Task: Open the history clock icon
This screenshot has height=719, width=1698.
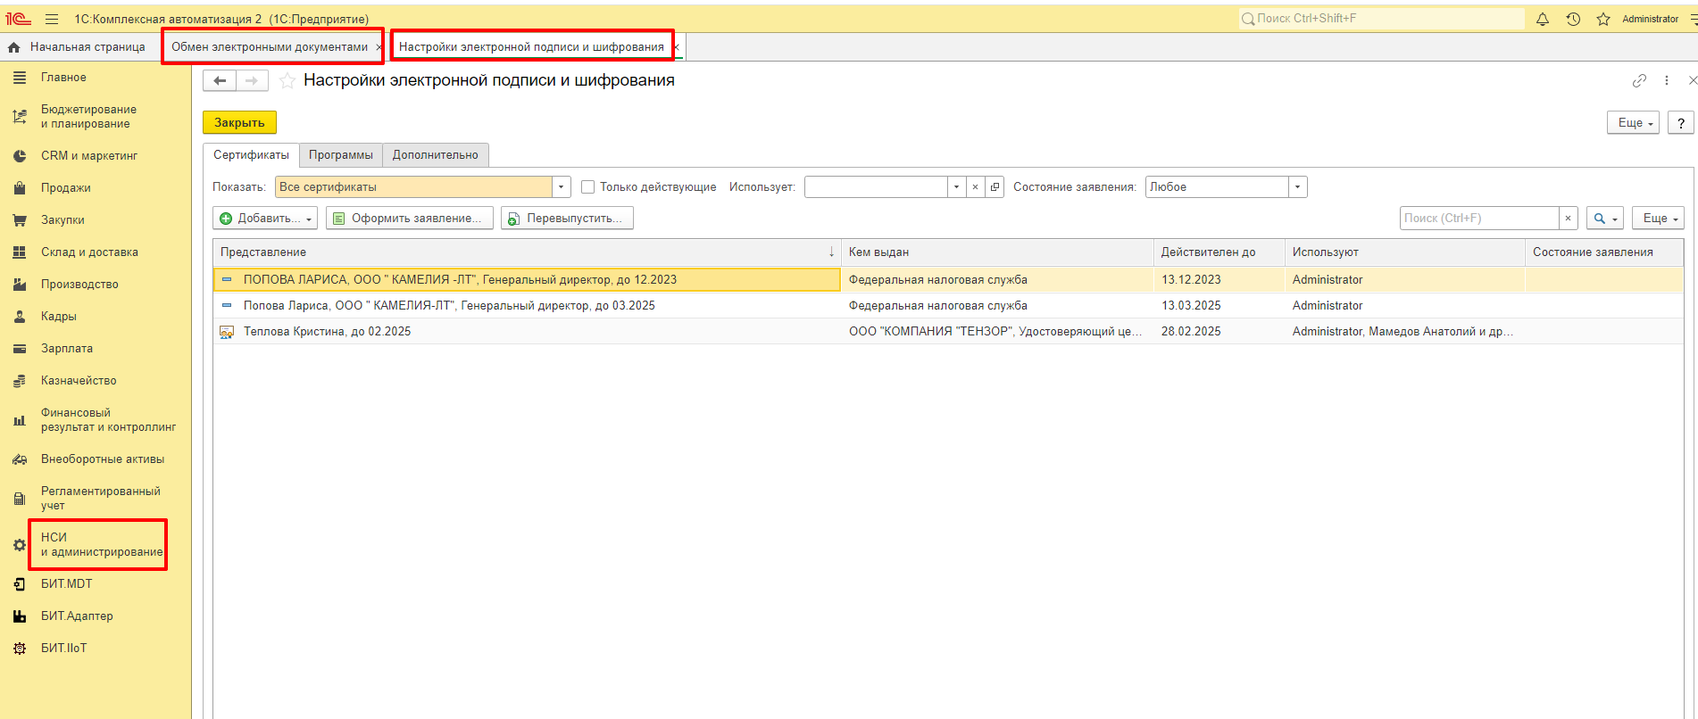Action: [1573, 19]
